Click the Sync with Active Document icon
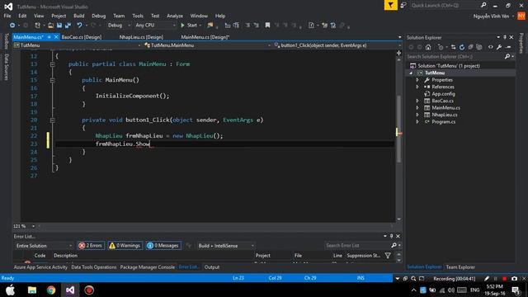 pyautogui.click(x=453, y=47)
